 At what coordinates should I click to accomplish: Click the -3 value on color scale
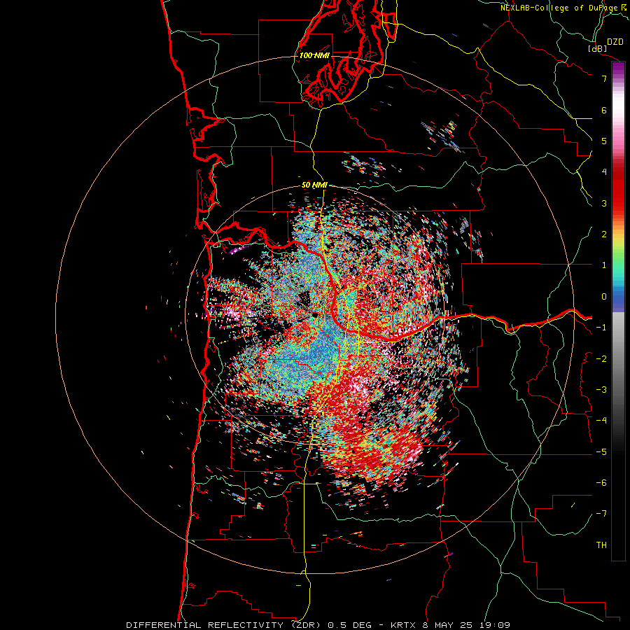coord(601,390)
